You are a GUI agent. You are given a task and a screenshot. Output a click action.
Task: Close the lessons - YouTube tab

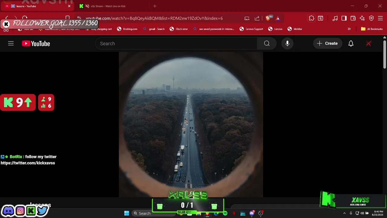(69, 6)
